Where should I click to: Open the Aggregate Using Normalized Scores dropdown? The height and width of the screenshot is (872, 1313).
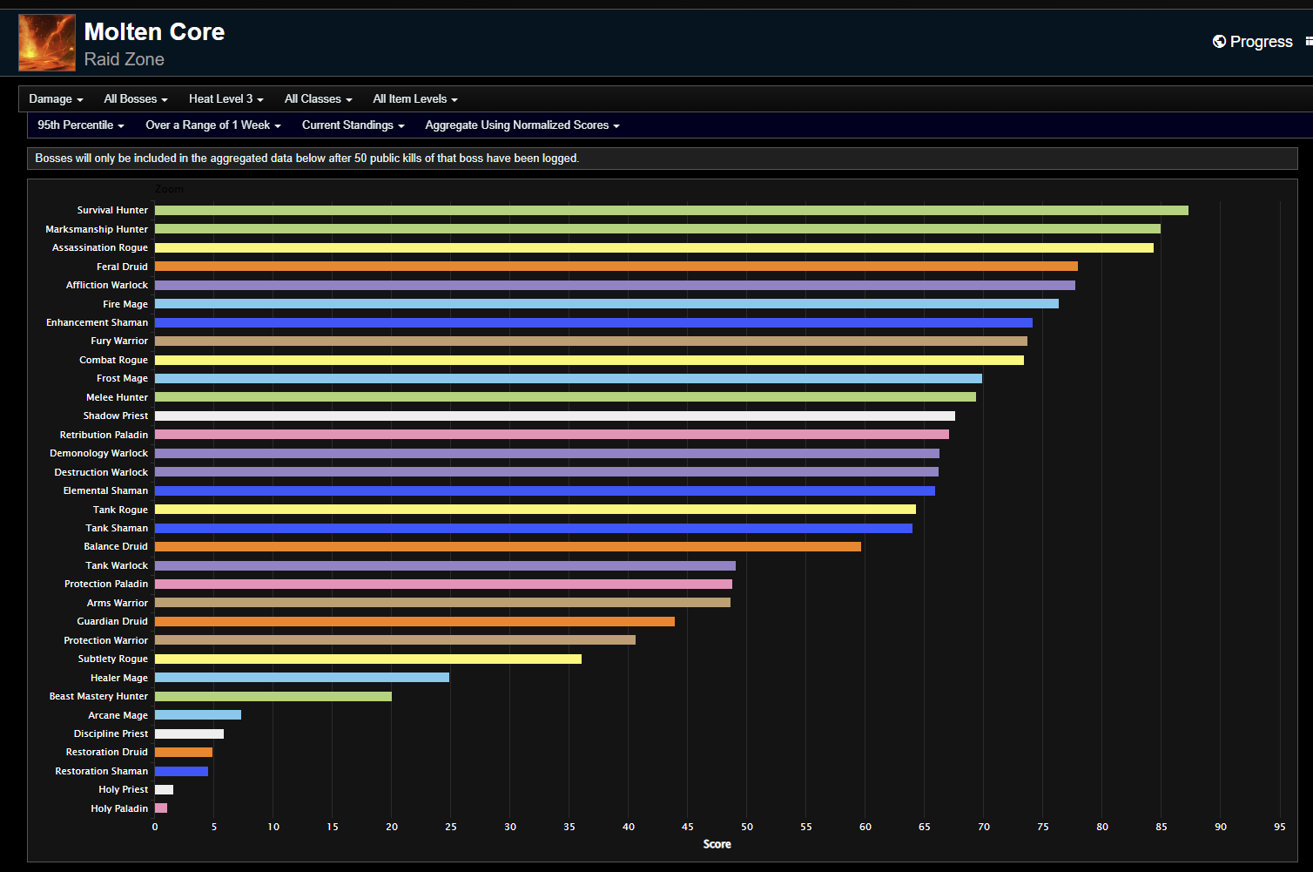tap(521, 125)
